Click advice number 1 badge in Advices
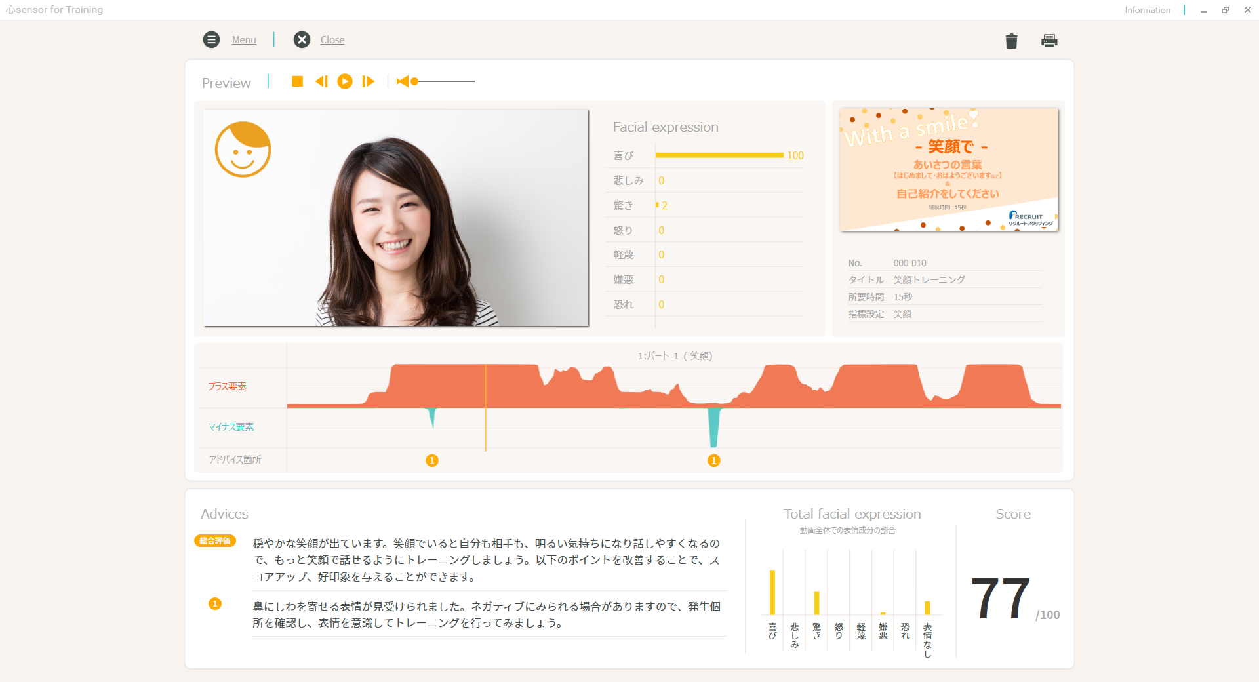Viewport: 1259px width, 682px height. pos(215,604)
